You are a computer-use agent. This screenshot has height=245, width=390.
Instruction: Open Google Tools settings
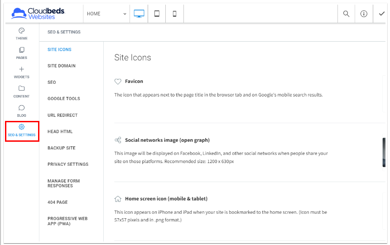coord(64,98)
